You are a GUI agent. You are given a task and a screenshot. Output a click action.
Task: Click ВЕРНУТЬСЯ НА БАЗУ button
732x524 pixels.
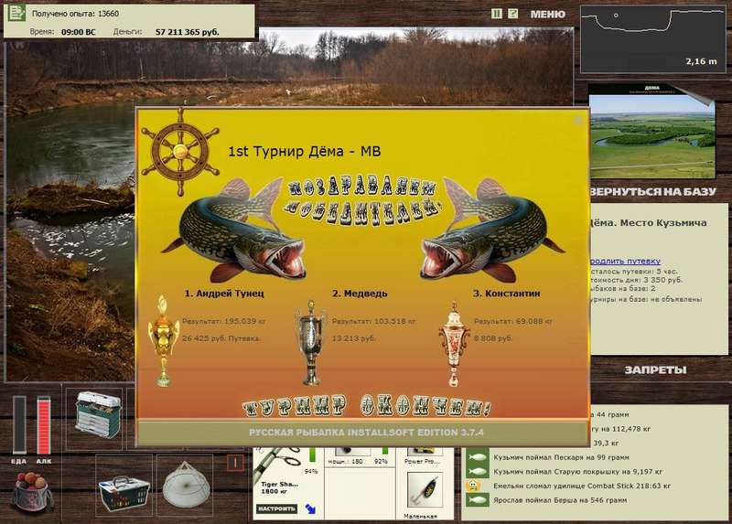tap(653, 191)
